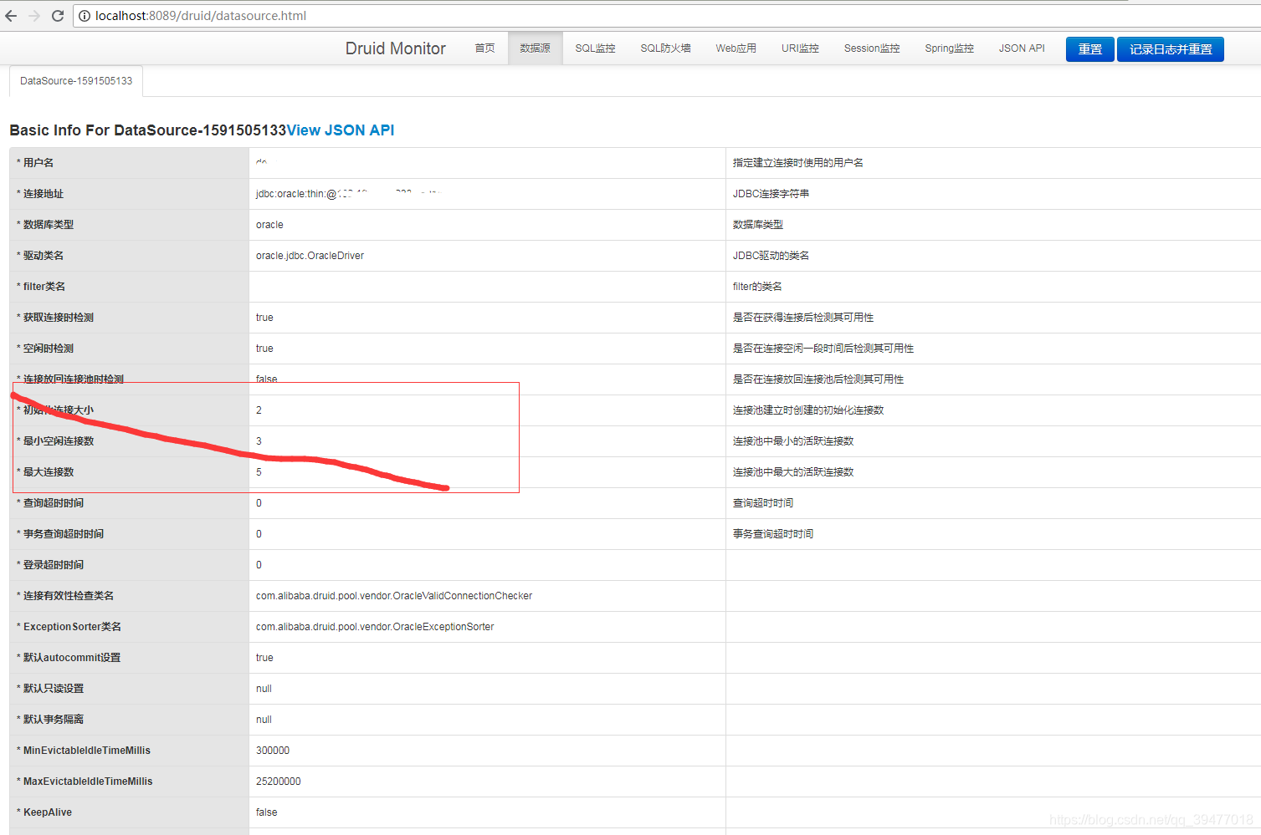This screenshot has width=1261, height=835.
Task: Click the 连接地址 row label
Action: click(44, 194)
